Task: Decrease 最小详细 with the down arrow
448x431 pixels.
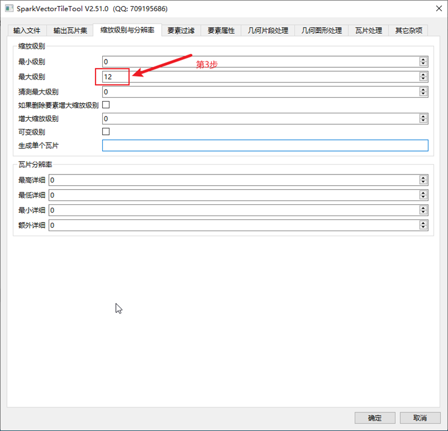Action: (423, 213)
